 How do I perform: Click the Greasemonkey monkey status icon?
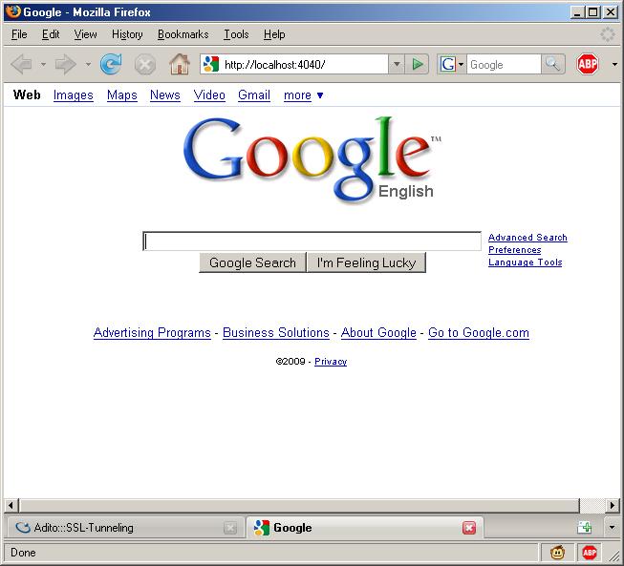point(557,553)
